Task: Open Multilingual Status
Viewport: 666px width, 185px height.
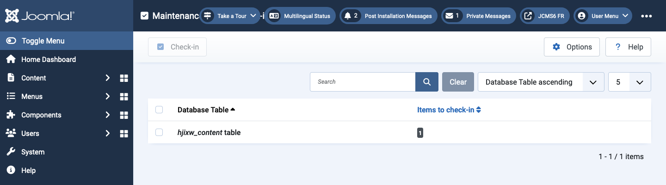Action: point(301,16)
